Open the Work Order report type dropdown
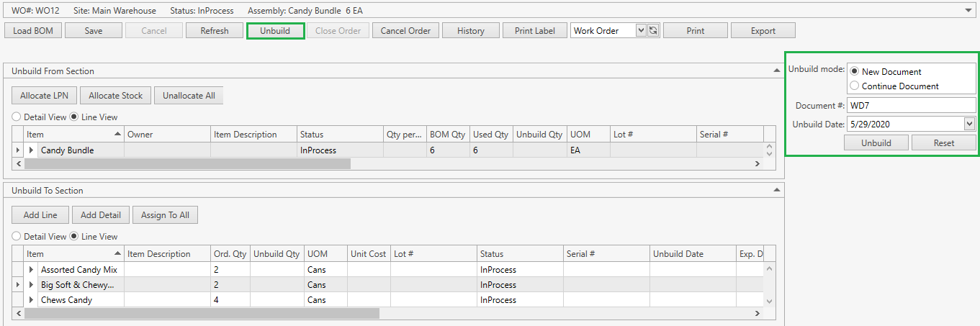The width and height of the screenshot is (980, 326). tap(641, 30)
